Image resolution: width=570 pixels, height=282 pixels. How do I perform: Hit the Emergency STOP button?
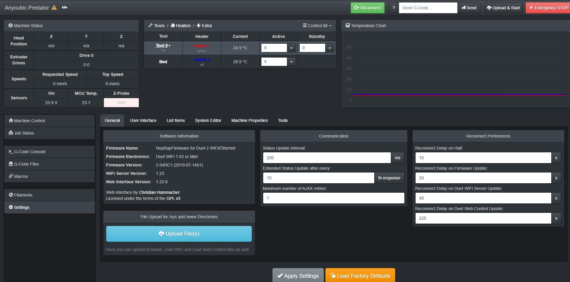(548, 8)
